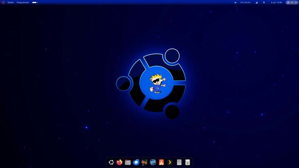Launch Plex yellow chevron app from dock
This screenshot has height=168, width=299.
click(x=170, y=162)
